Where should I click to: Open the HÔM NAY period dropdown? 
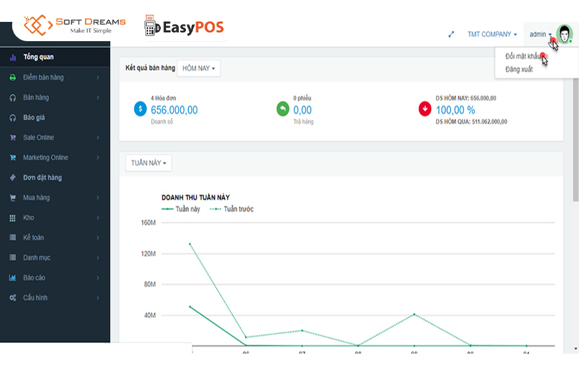tap(198, 68)
